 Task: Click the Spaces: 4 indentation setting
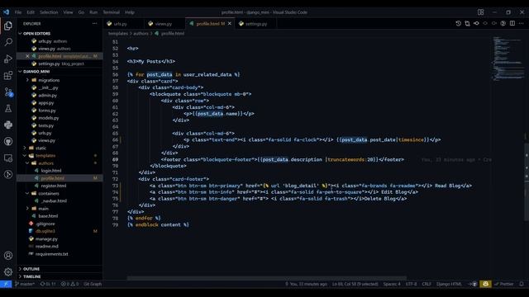click(392, 284)
